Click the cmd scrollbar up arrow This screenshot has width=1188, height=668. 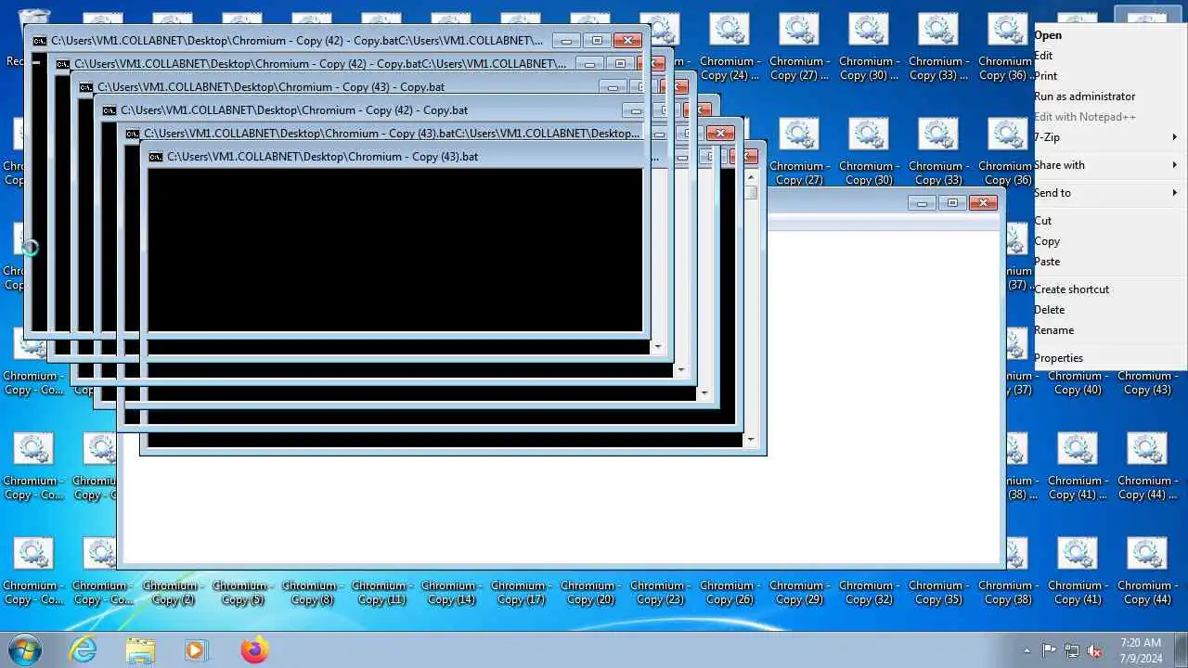751,177
